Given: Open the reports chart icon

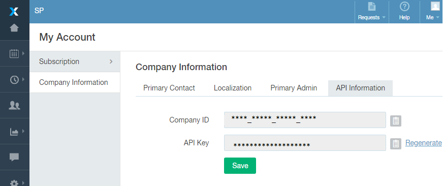Looking at the screenshot, I should pyautogui.click(x=14, y=132).
